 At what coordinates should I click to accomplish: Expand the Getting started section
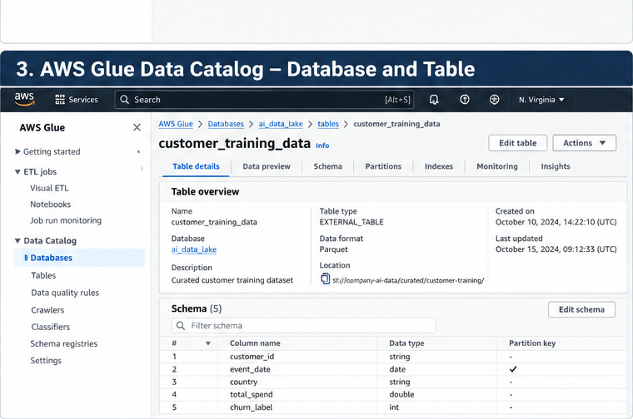coord(17,152)
